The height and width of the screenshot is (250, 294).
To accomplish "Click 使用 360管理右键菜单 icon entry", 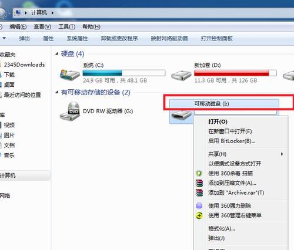I will 199,215.
